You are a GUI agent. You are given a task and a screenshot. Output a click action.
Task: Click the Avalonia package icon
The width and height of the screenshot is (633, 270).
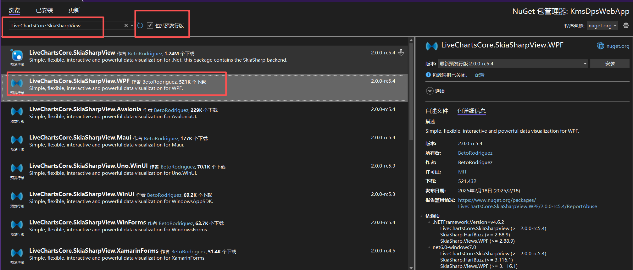17,111
